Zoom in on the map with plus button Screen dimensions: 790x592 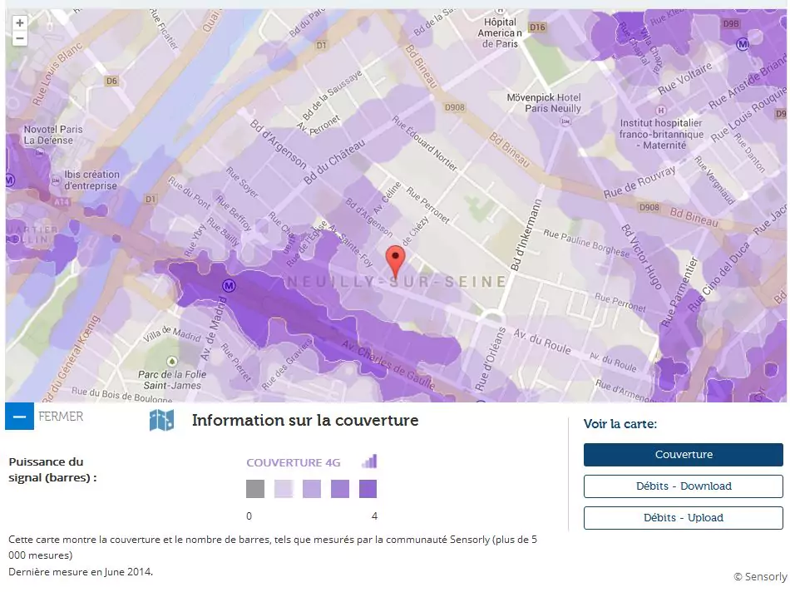tap(20, 23)
